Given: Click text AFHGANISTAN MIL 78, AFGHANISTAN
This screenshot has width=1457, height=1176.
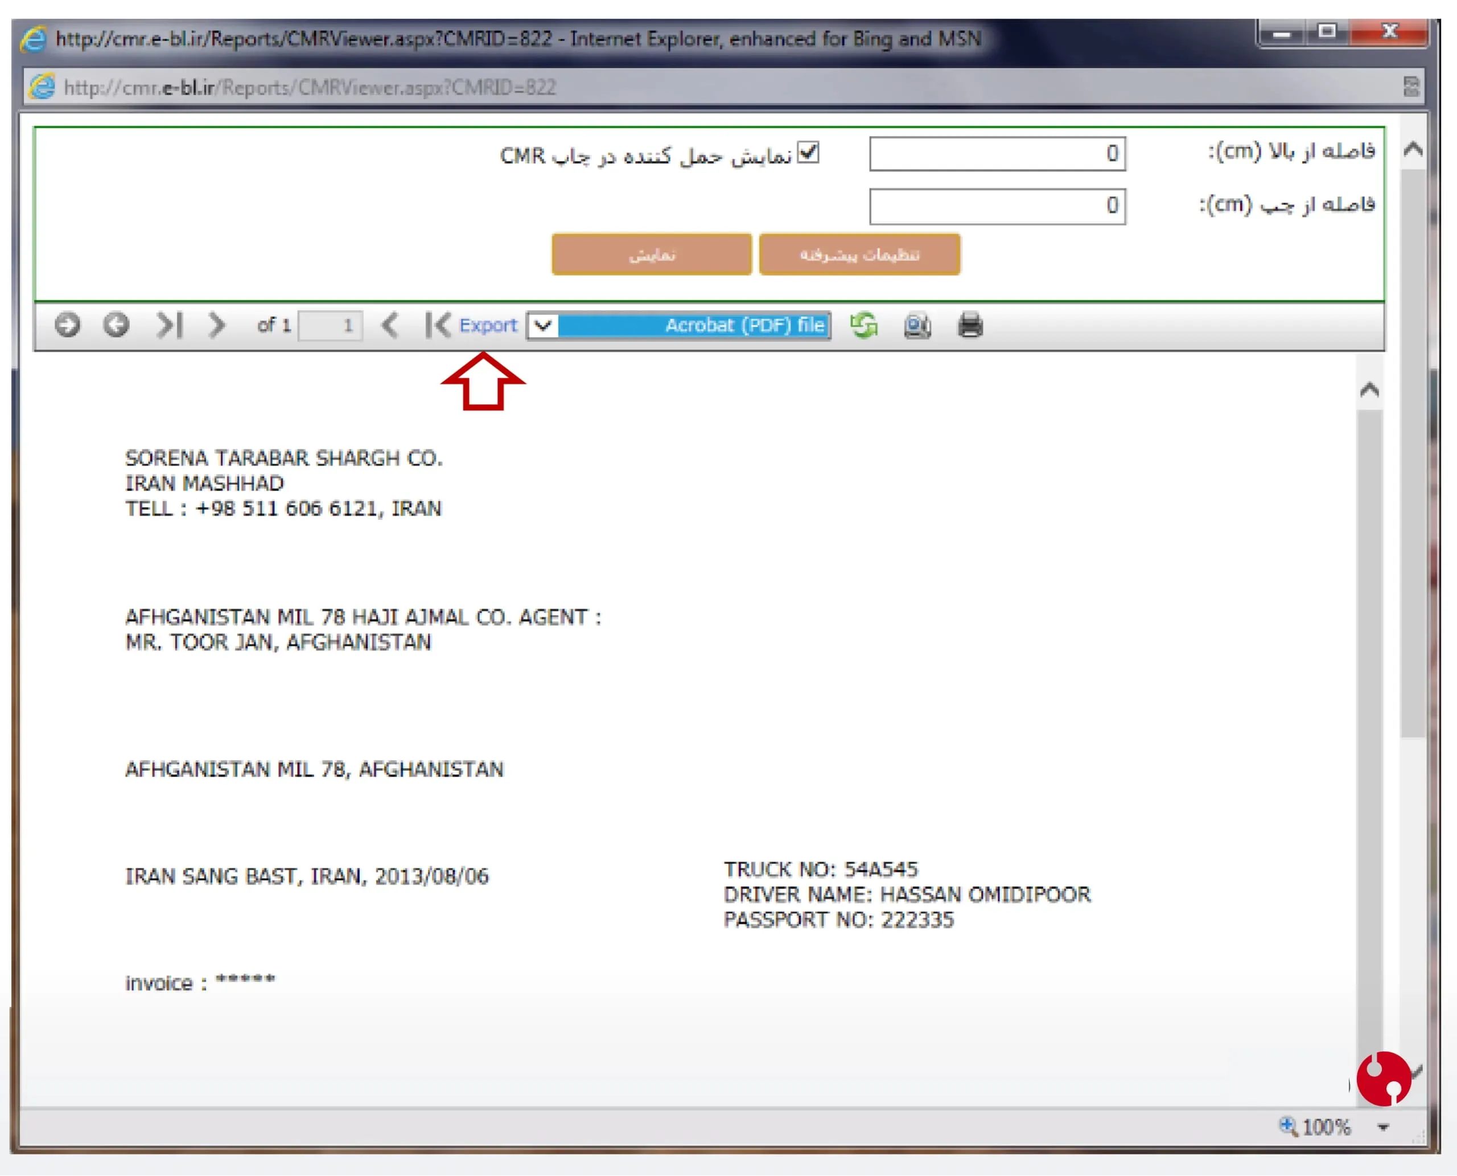Looking at the screenshot, I should coord(314,769).
